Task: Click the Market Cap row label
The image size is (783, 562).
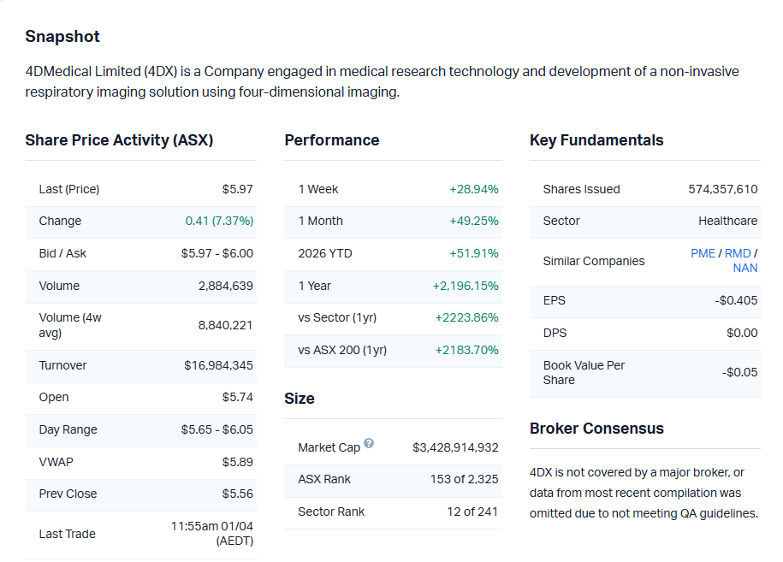Action: pyautogui.click(x=329, y=447)
